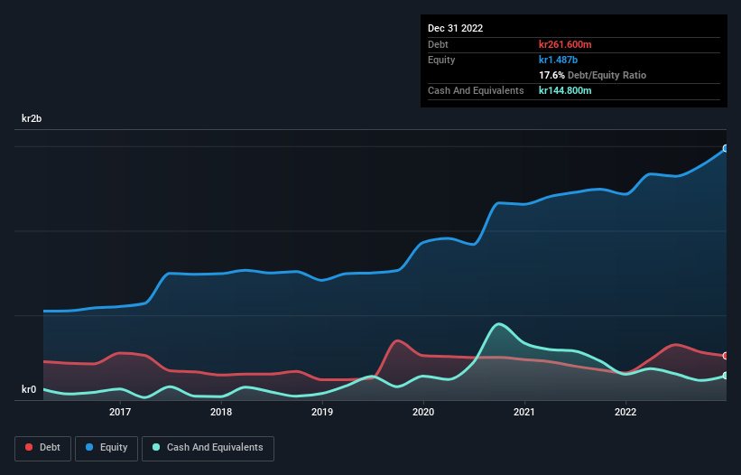The width and height of the screenshot is (741, 475).
Task: Click the Cash And Equivalents tooltip row label
Action: pos(476,90)
